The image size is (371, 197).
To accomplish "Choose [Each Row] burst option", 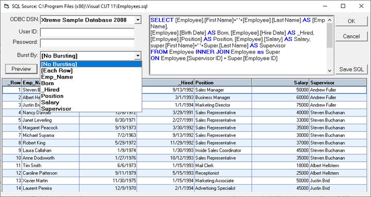I will pos(91,70).
